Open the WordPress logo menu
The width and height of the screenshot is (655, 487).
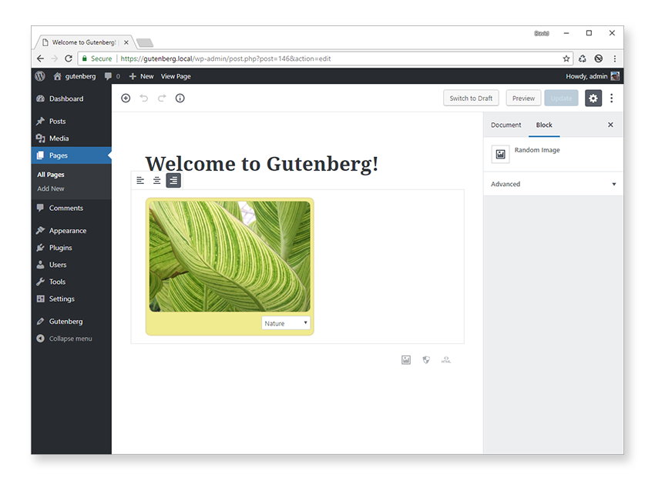click(40, 76)
